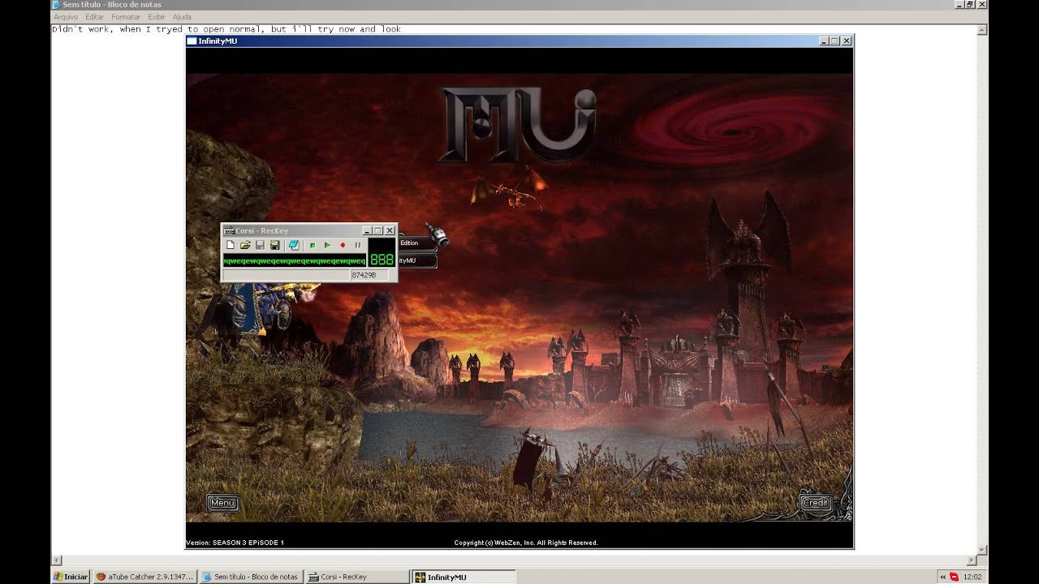Click the green recorded keystrokes display
The image size is (1039, 584).
pyautogui.click(x=295, y=260)
